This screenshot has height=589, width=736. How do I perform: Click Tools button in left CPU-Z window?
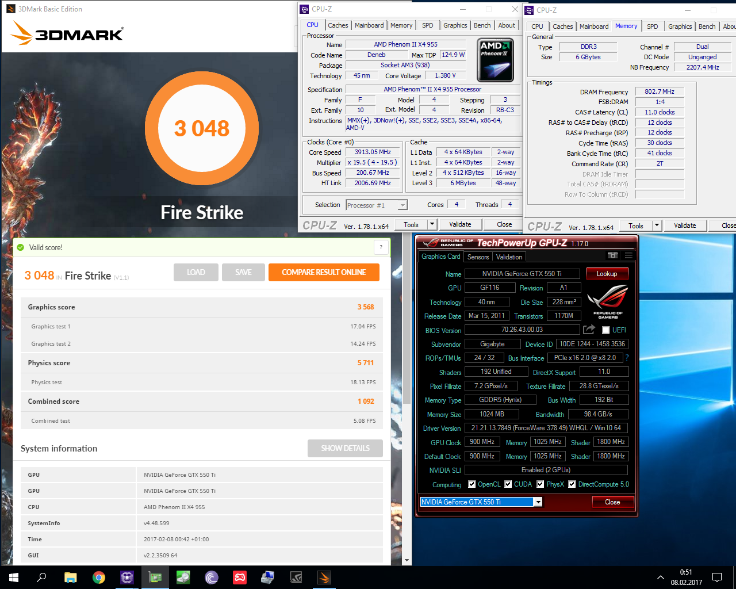[411, 224]
